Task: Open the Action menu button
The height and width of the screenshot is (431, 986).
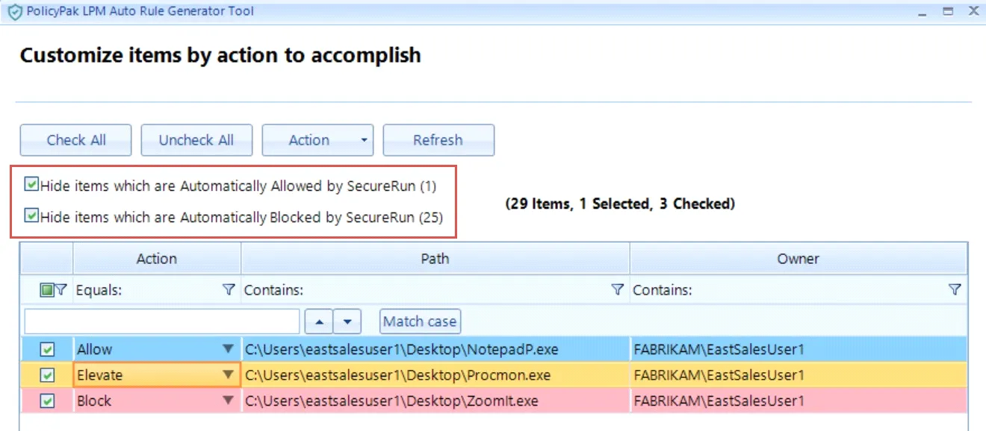Action: (x=317, y=140)
